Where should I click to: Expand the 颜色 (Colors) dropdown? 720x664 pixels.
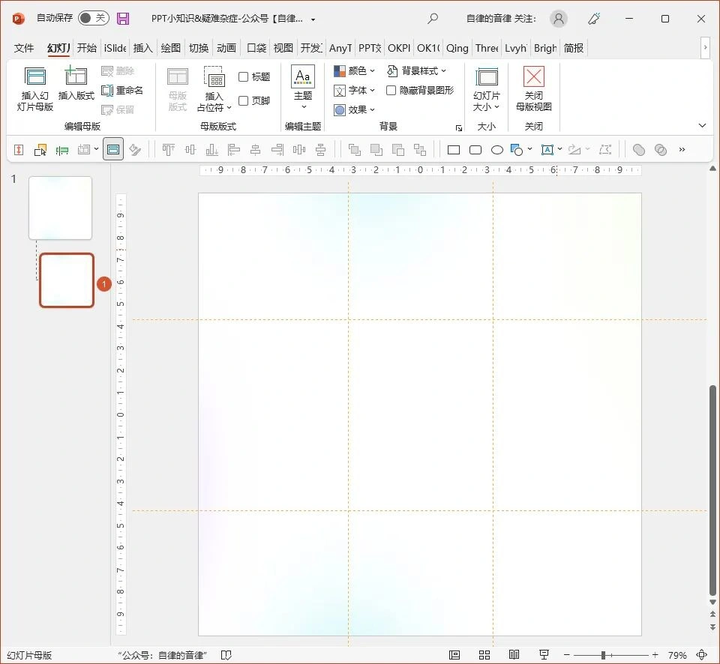pyautogui.click(x=354, y=71)
